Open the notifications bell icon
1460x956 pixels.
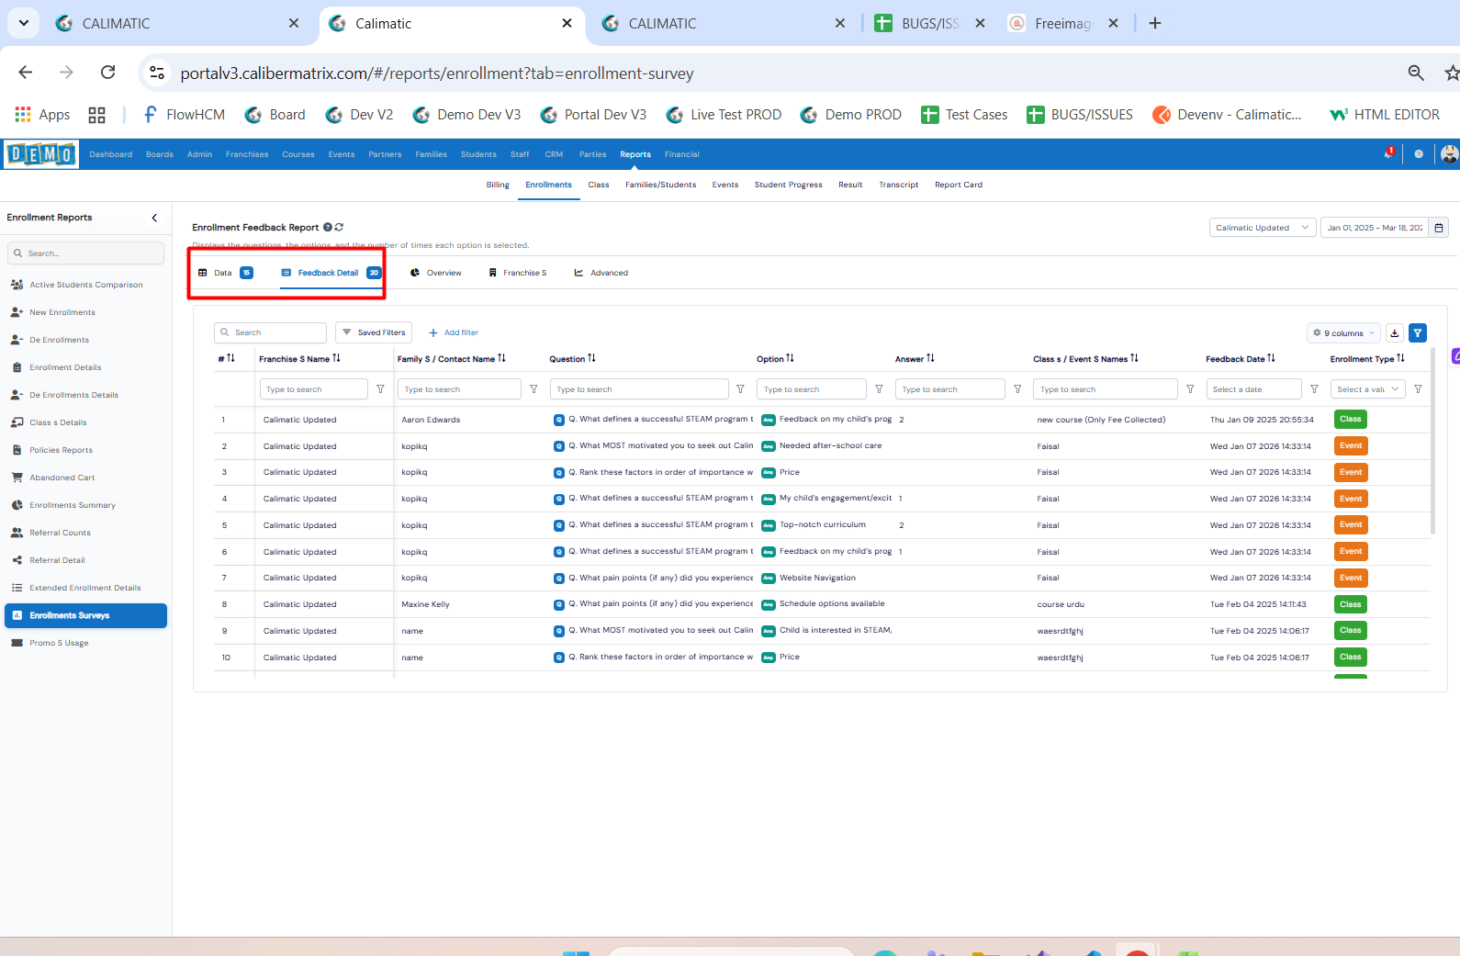pyautogui.click(x=1388, y=154)
